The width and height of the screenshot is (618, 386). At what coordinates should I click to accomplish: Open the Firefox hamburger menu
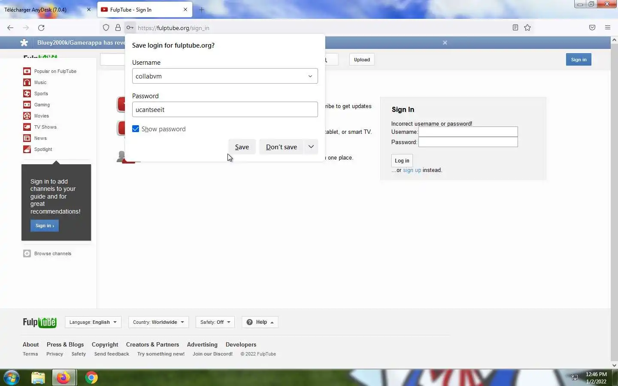click(x=608, y=27)
